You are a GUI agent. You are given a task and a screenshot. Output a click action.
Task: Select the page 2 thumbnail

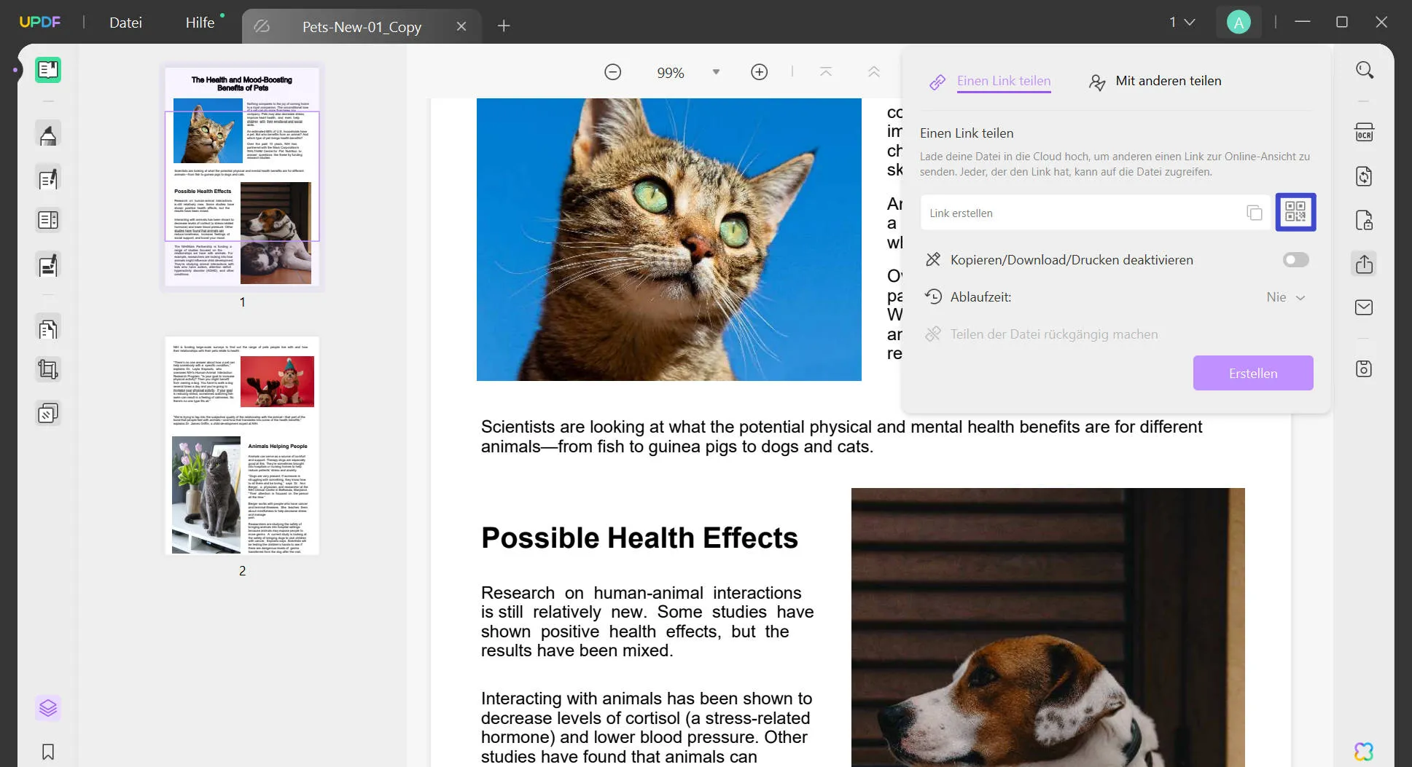coord(242,446)
